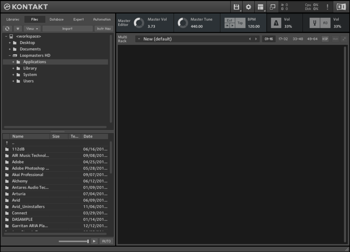Select the System folder in tree
The width and height of the screenshot is (350, 252).
tap(30, 75)
